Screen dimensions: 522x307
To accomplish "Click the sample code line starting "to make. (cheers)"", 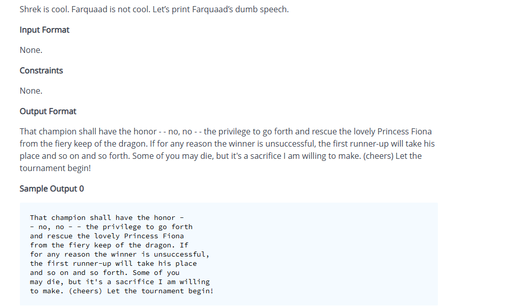I will tap(121, 291).
